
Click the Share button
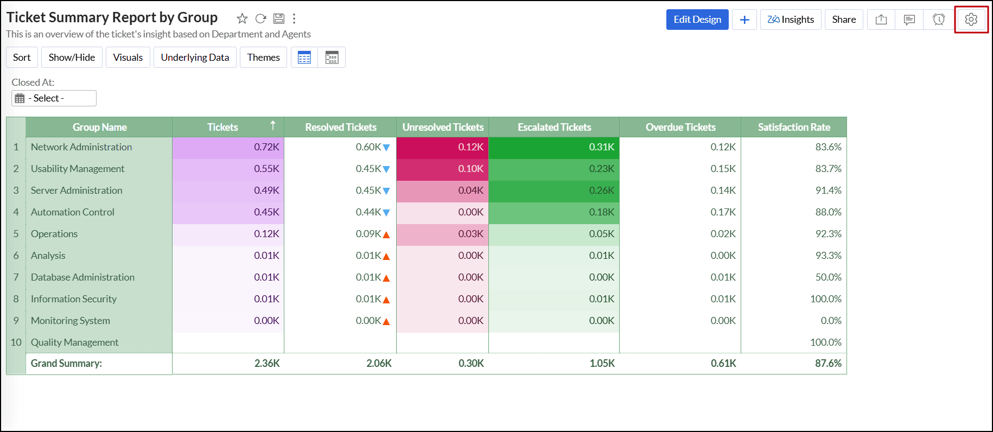tap(844, 20)
